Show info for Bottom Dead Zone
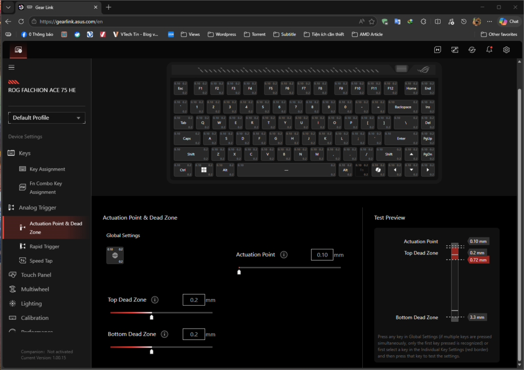The height and width of the screenshot is (370, 524). pyautogui.click(x=164, y=334)
